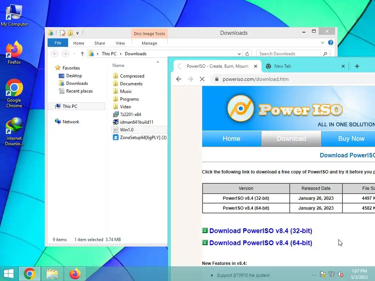Select Downloads under Favorites
The image size is (375, 281).
pos(77,83)
